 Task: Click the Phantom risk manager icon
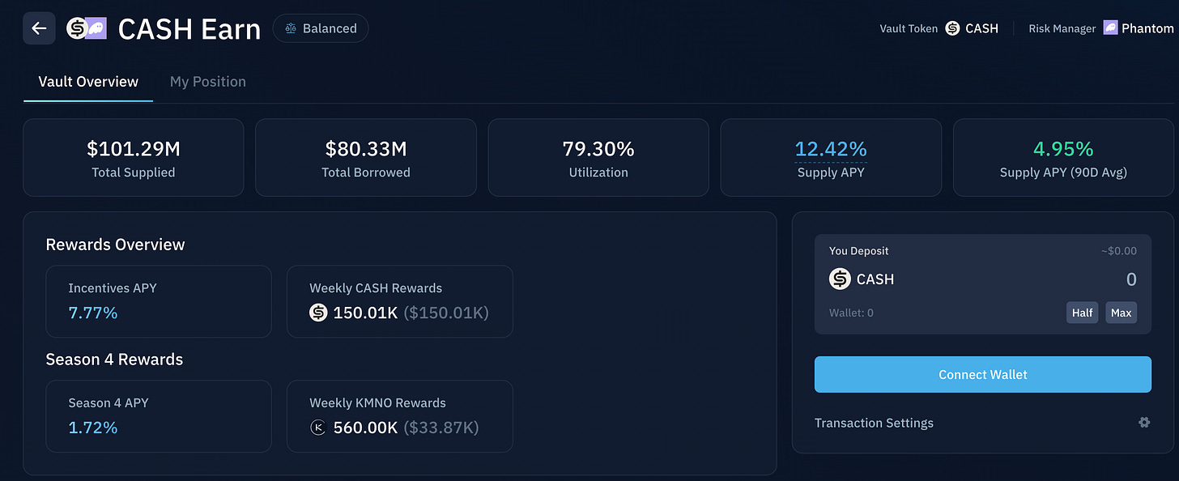pos(1110,28)
